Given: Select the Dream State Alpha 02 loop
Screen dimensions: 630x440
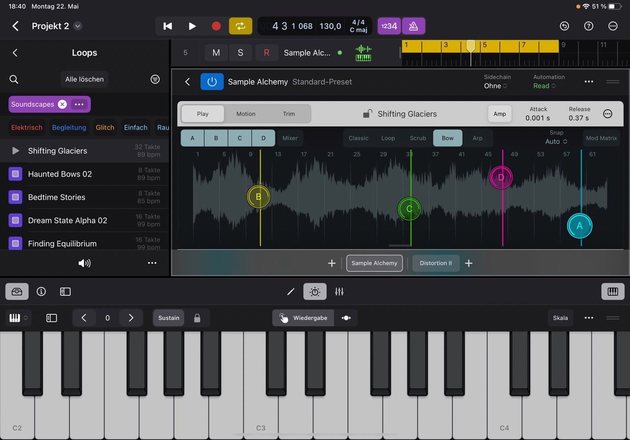Looking at the screenshot, I should tap(84, 220).
